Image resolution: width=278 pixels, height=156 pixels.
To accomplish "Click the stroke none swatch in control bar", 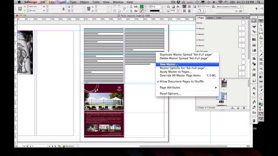I will [x=142, y=11].
